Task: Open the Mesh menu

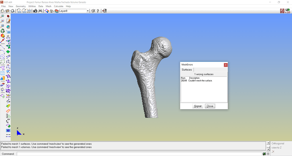Action: (48, 6)
